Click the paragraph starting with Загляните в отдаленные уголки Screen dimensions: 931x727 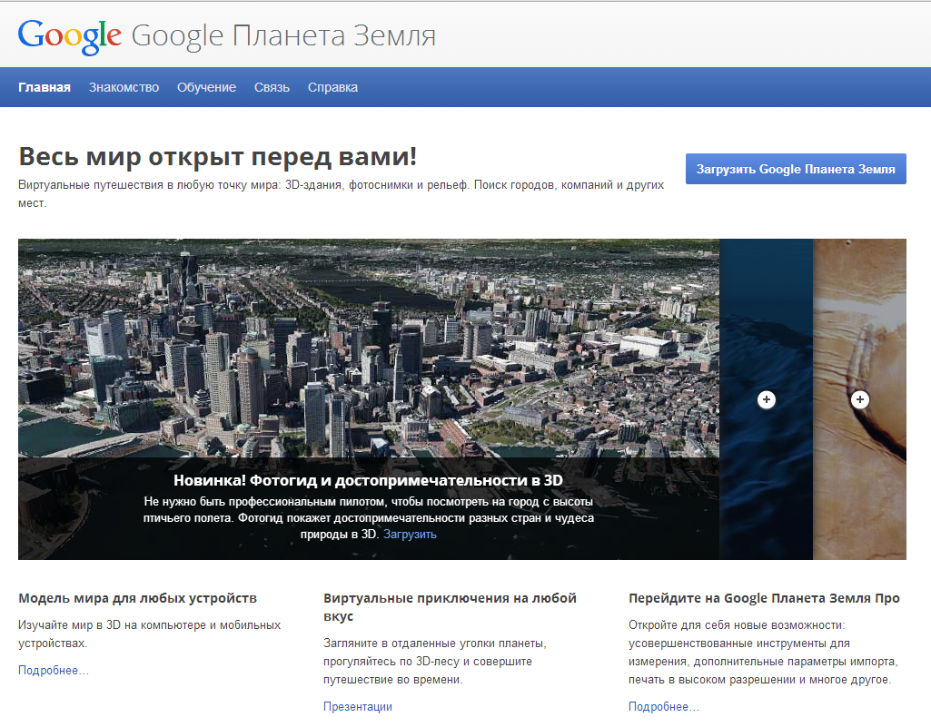[x=435, y=661]
